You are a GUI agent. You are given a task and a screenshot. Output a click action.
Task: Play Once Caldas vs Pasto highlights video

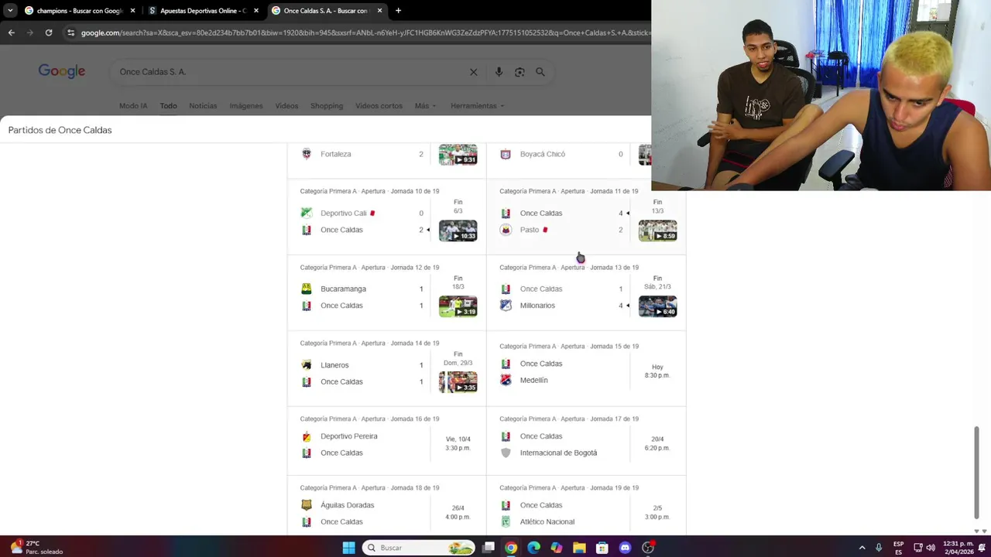coord(657,231)
